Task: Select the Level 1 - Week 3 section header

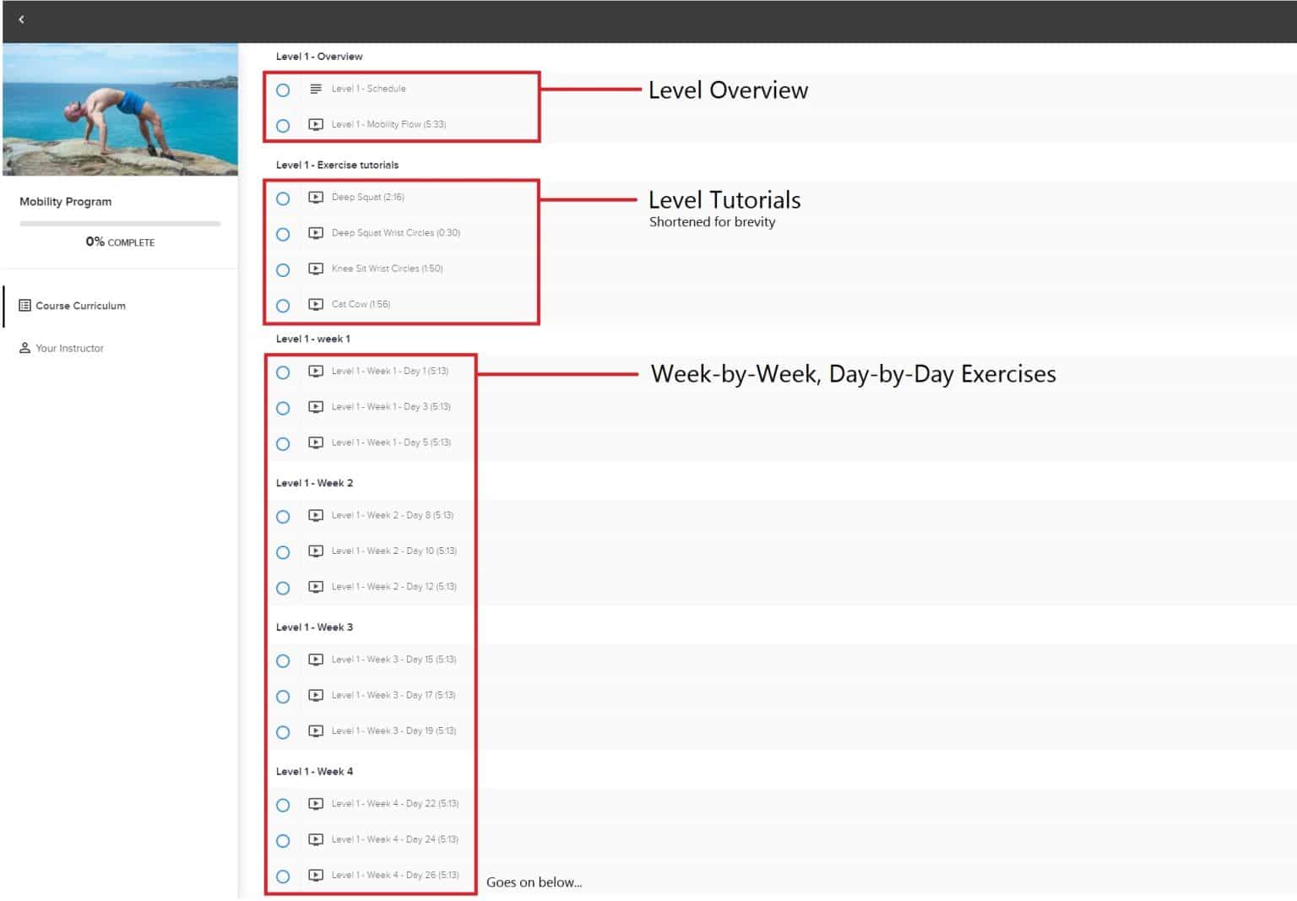Action: 314,627
